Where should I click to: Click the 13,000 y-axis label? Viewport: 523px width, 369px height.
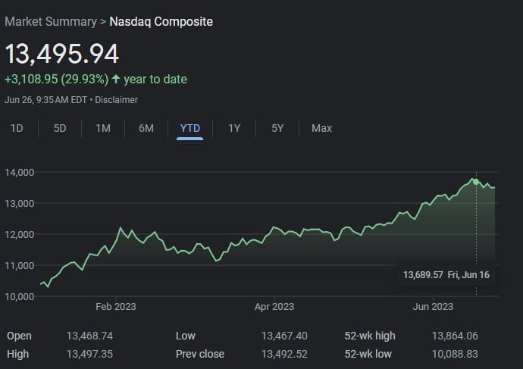(20, 204)
